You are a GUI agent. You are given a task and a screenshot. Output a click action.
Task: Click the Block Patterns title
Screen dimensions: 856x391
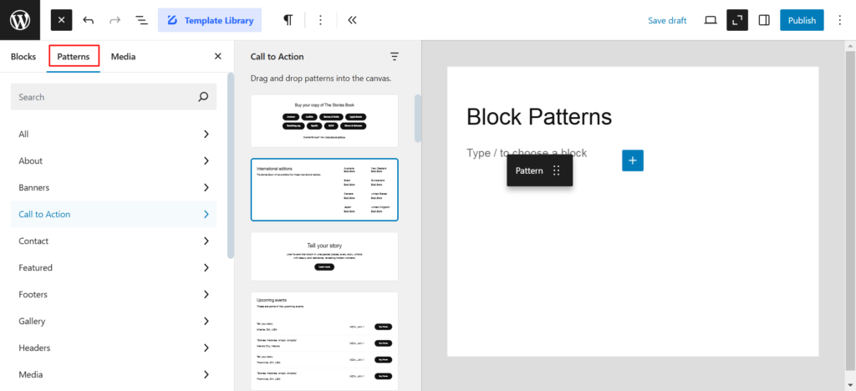539,116
